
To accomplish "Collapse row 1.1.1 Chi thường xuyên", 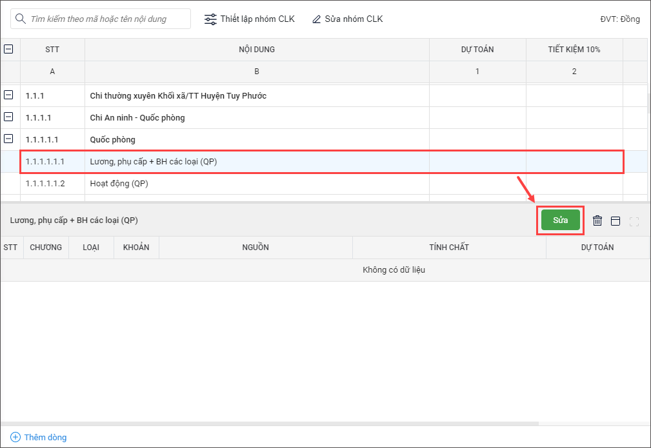I will click(x=9, y=95).
